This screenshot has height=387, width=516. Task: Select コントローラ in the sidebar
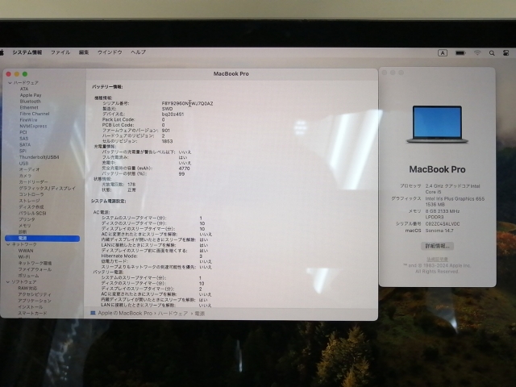coord(31,194)
